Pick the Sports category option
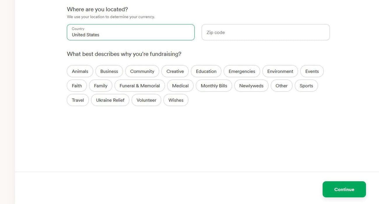 [x=306, y=86]
